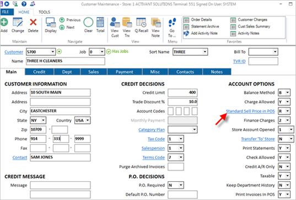Click the Tax Code link
The image size is (296, 200).
pyautogui.click(x=156, y=139)
